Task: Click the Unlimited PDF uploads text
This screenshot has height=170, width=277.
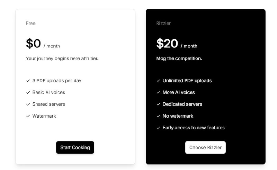Action: click(x=187, y=80)
